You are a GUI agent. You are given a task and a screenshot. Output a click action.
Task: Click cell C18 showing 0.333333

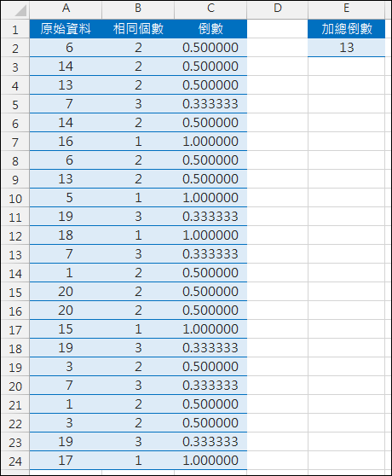(x=210, y=347)
